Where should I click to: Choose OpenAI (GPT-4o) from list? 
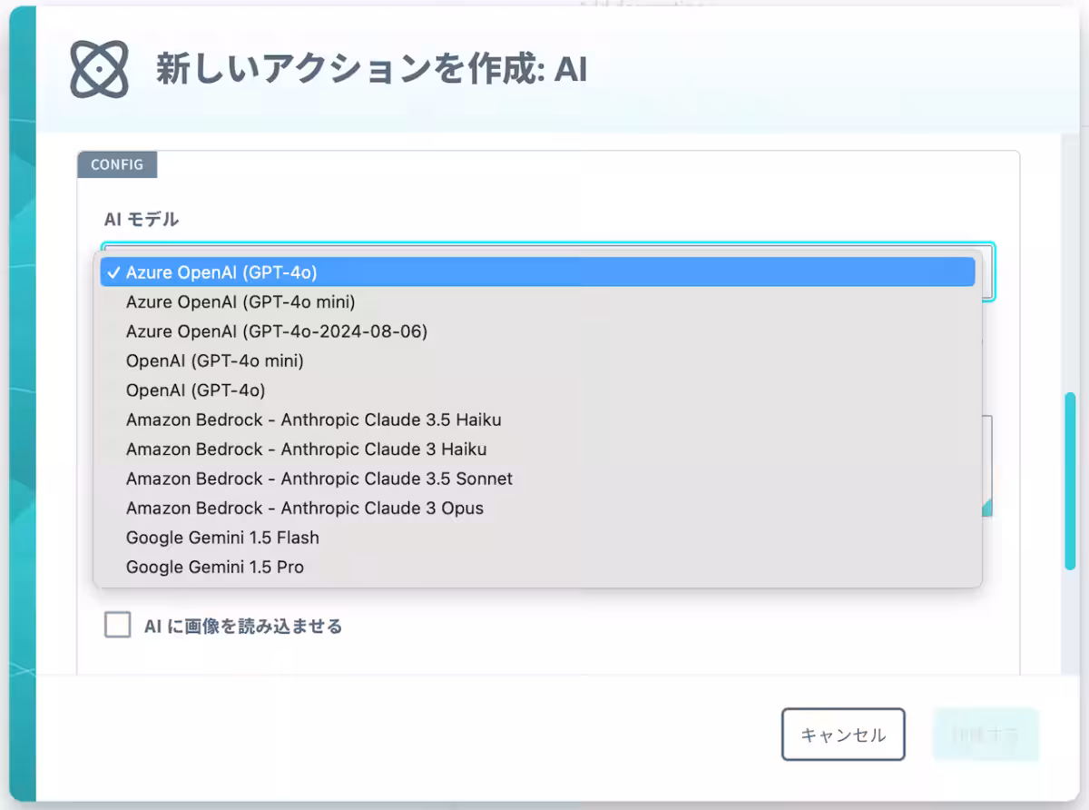[x=196, y=390]
